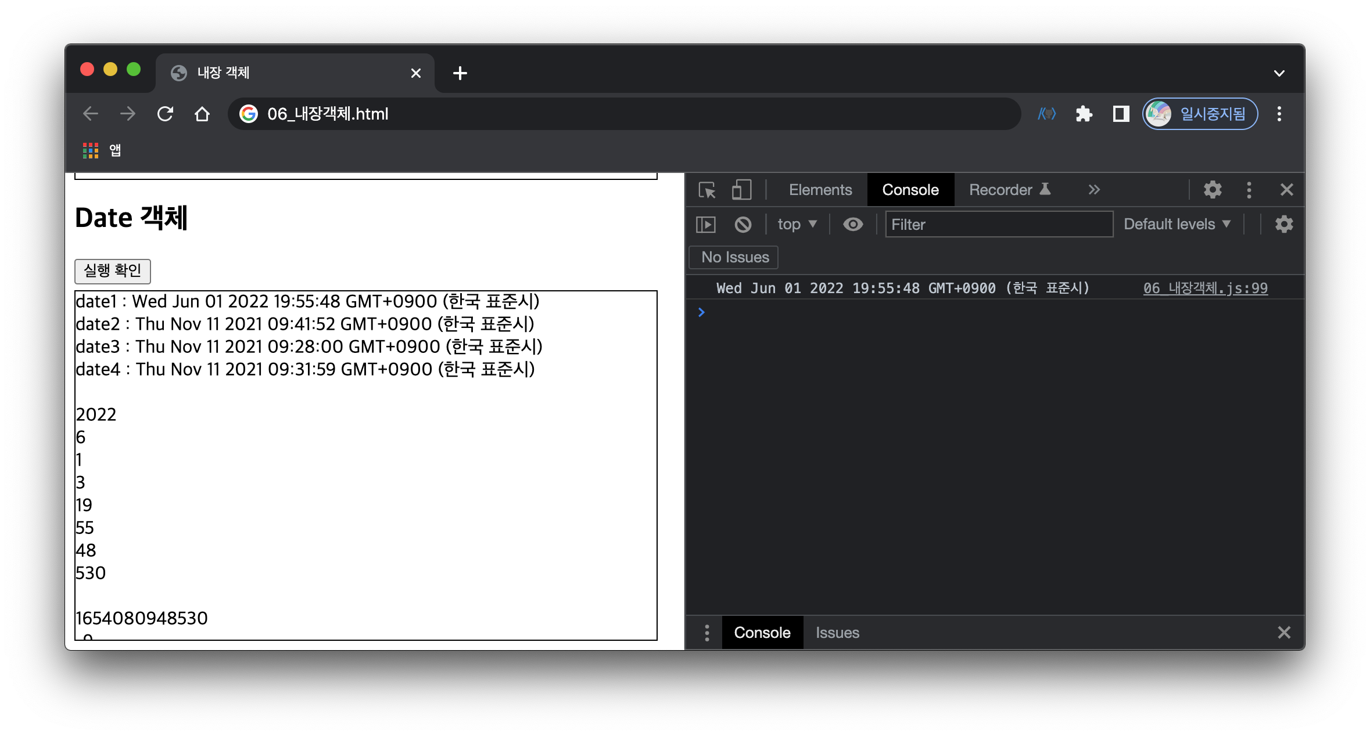Switch to the Elements tab
This screenshot has width=1370, height=736.
(x=820, y=190)
